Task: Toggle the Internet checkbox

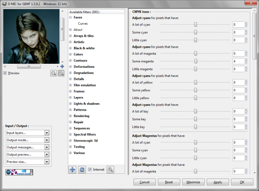Action: [x=90, y=169]
